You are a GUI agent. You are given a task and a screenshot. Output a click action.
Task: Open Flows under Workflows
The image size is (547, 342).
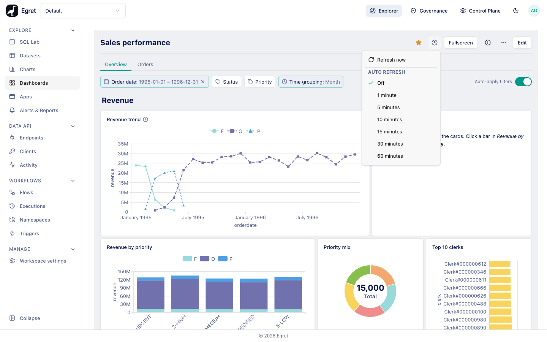[42, 192]
